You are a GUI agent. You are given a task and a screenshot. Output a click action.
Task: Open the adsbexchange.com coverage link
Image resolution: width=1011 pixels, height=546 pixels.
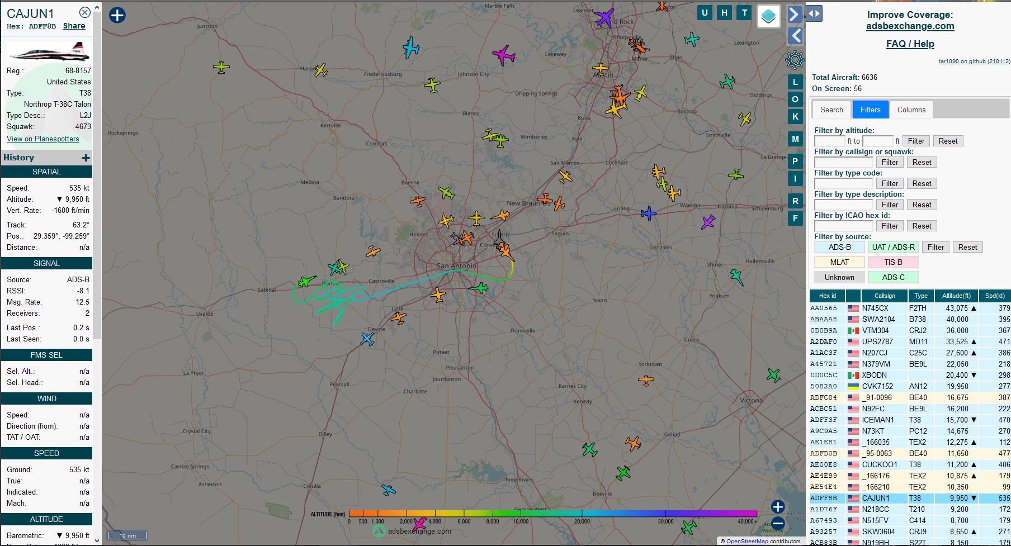point(910,26)
